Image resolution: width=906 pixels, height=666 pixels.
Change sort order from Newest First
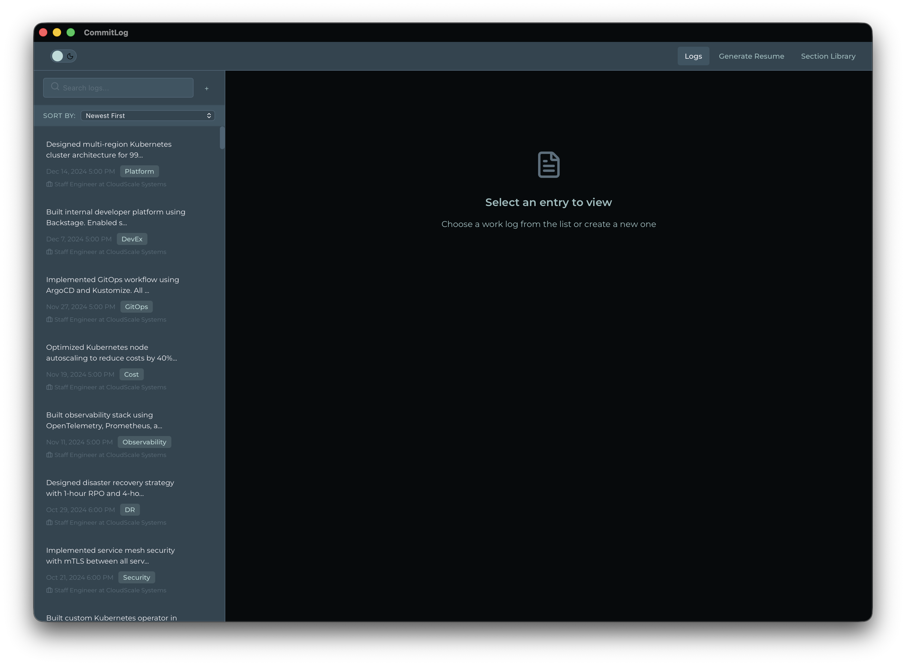[x=148, y=116]
